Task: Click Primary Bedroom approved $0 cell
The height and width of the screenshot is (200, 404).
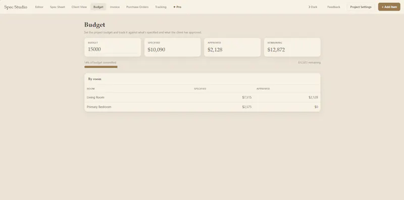Action: coord(316,107)
